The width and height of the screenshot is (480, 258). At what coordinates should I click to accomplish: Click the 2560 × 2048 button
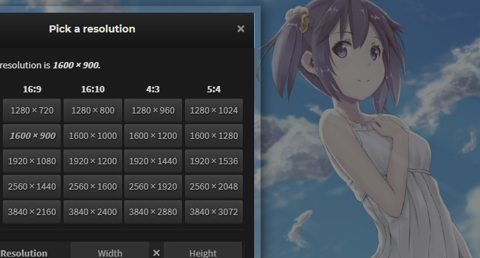pos(214,187)
